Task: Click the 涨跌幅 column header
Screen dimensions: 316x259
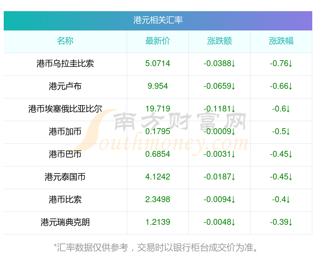Action: [281, 41]
